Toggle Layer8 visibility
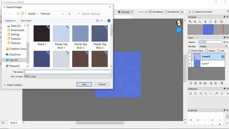The width and height of the screenshot is (229, 129). click(190, 57)
